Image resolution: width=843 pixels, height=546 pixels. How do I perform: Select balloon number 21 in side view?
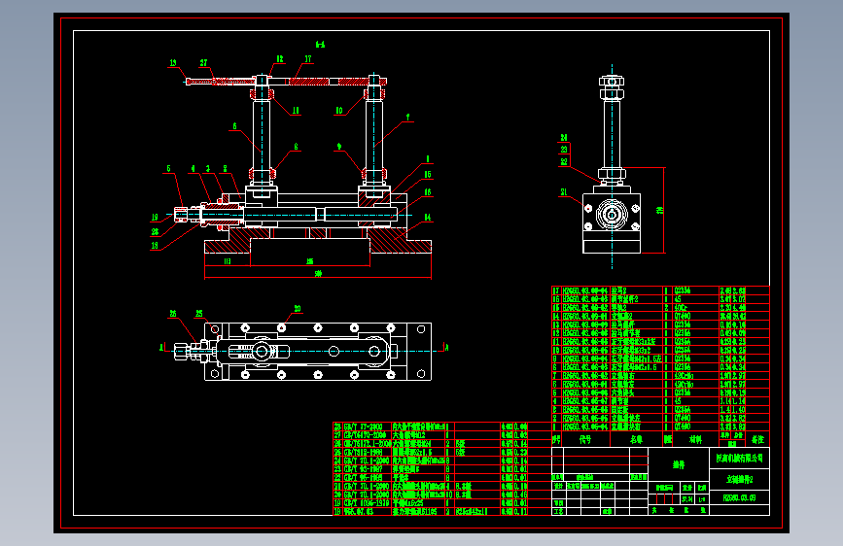564,191
